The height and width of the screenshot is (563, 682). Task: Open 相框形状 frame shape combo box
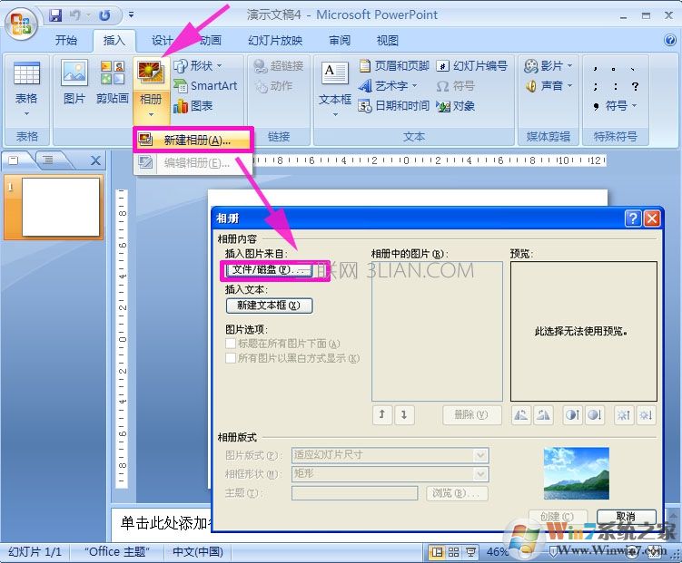pos(390,473)
